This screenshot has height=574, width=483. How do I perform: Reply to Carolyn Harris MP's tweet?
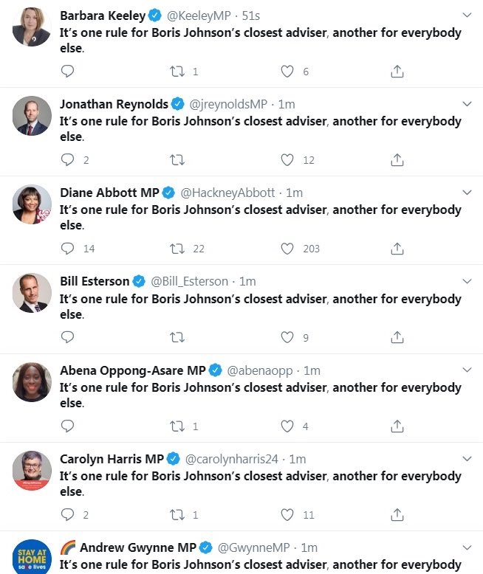point(67,514)
